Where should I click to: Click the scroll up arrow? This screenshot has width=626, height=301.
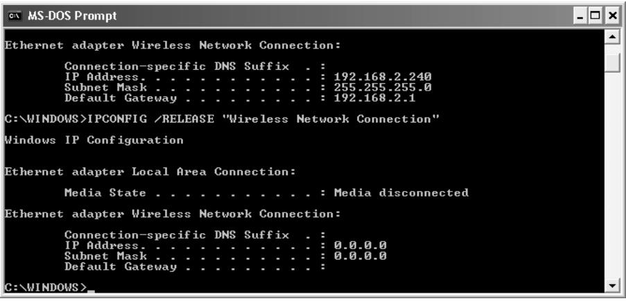click(612, 37)
